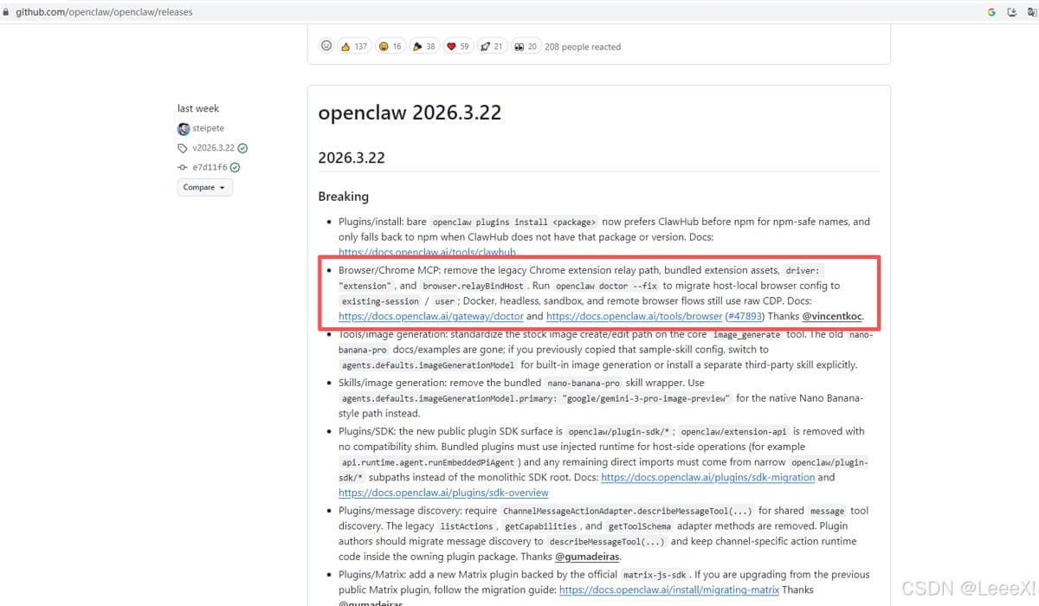Screen dimensions: 1039x606
Task: Click the lock site info icon
Action: click(6, 12)
